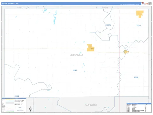The image size is (153, 115).
Task: Select the HAND county label
Action: [20, 7]
